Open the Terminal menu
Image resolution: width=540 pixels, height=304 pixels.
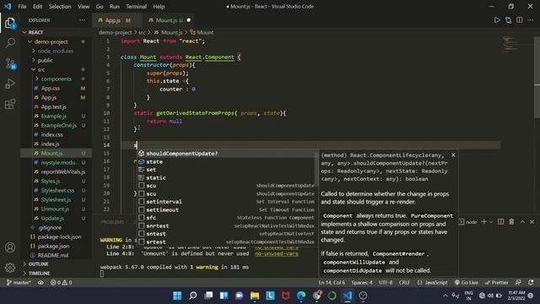pyautogui.click(x=136, y=7)
